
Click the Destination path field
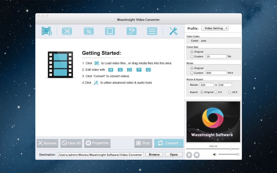(x=100, y=155)
